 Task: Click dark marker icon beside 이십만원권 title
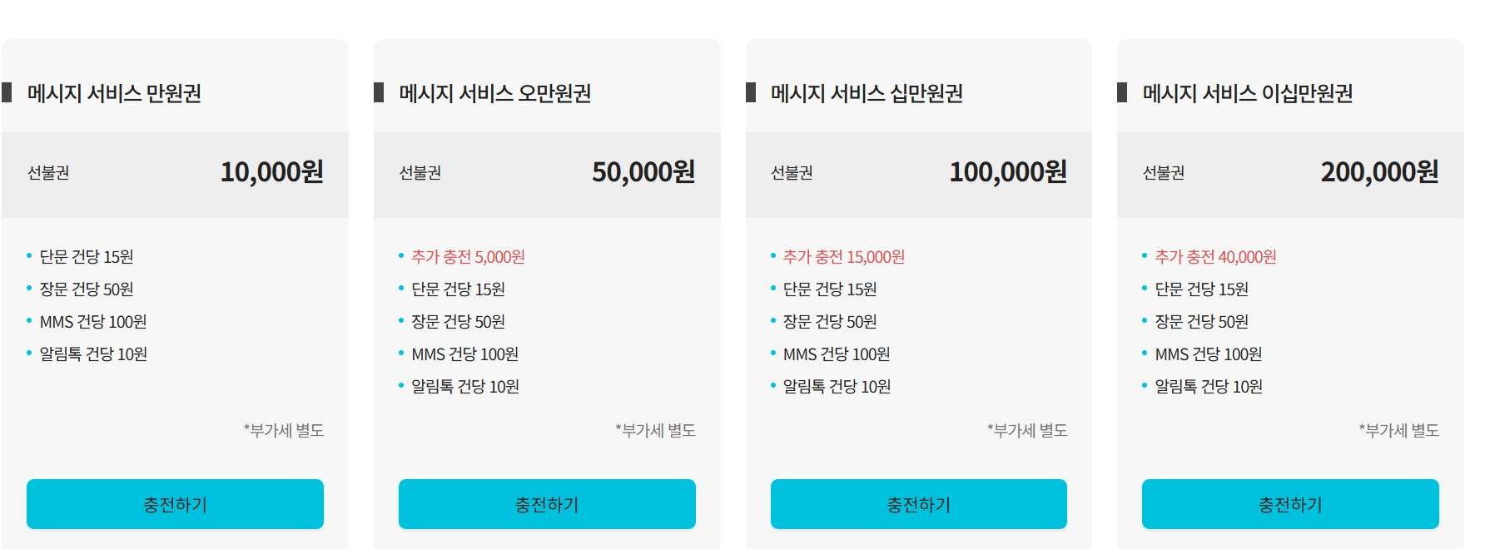click(1122, 92)
